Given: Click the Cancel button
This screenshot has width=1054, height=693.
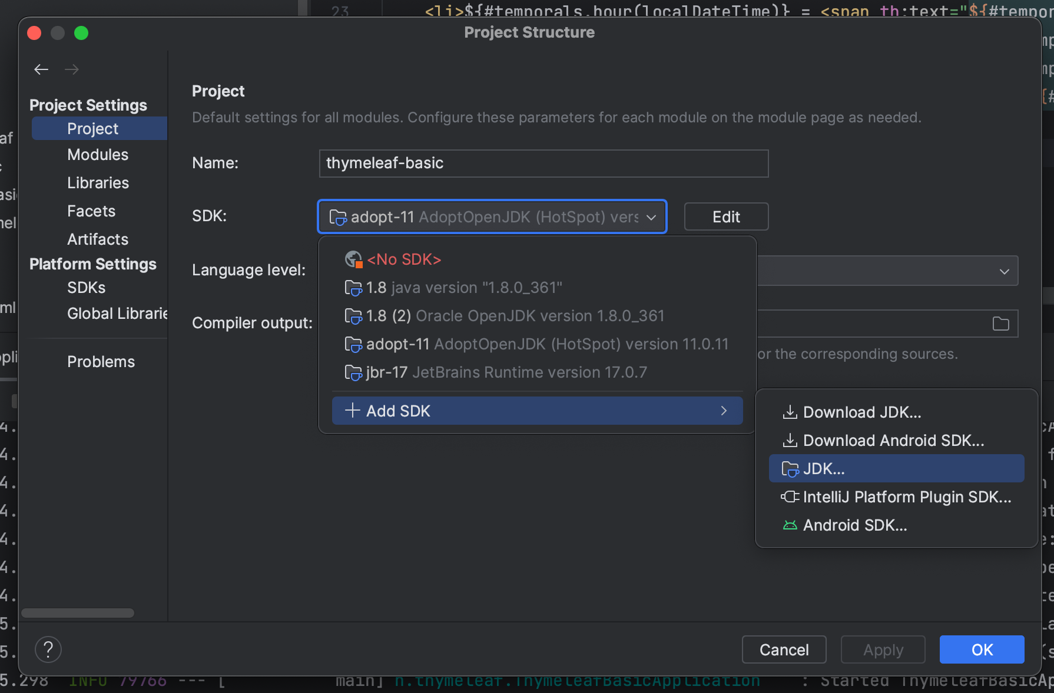Looking at the screenshot, I should click(x=784, y=649).
